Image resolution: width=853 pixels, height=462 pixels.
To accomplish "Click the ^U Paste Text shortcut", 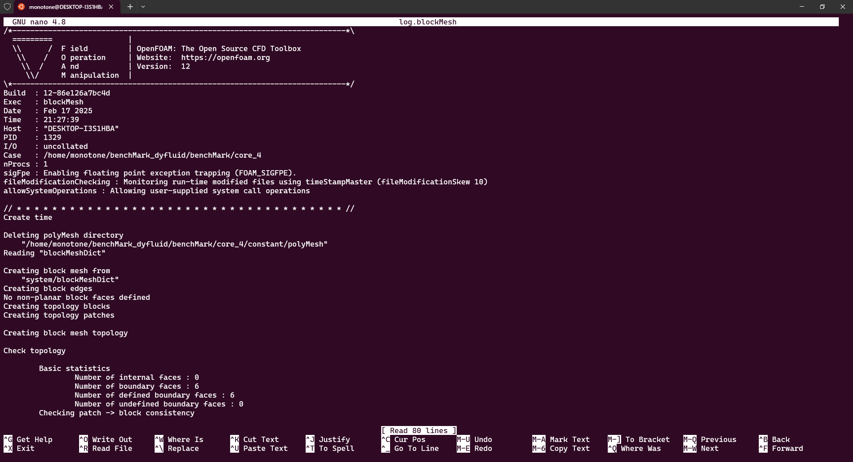I will [259, 448].
